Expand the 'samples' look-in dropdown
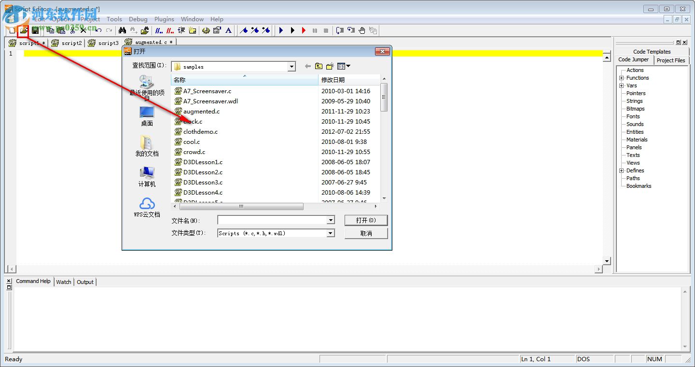The width and height of the screenshot is (695, 367). click(x=292, y=67)
